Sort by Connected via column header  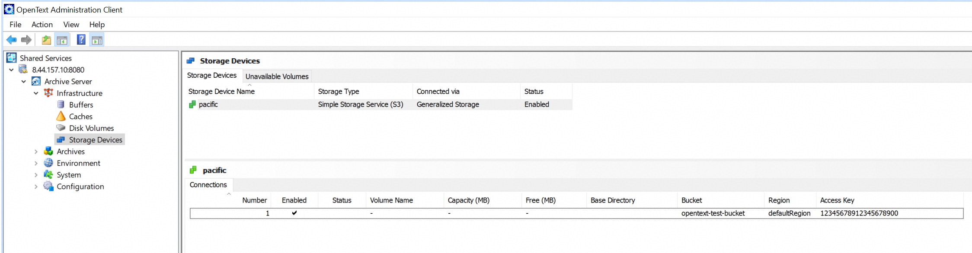point(466,91)
